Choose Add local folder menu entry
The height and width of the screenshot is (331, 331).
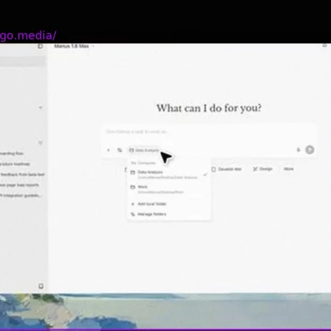(168, 204)
